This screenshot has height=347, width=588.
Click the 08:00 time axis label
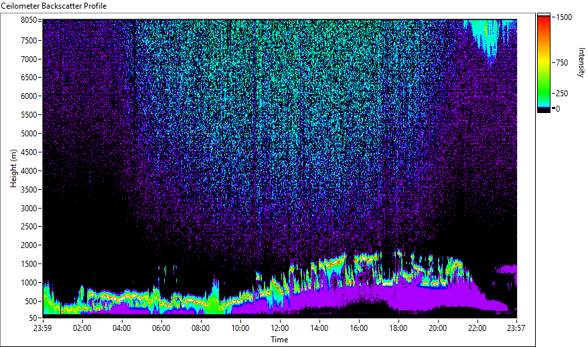point(201,328)
